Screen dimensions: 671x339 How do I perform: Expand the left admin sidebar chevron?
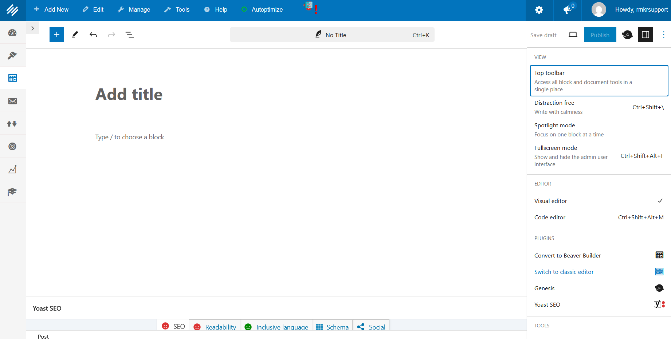[x=32, y=28]
